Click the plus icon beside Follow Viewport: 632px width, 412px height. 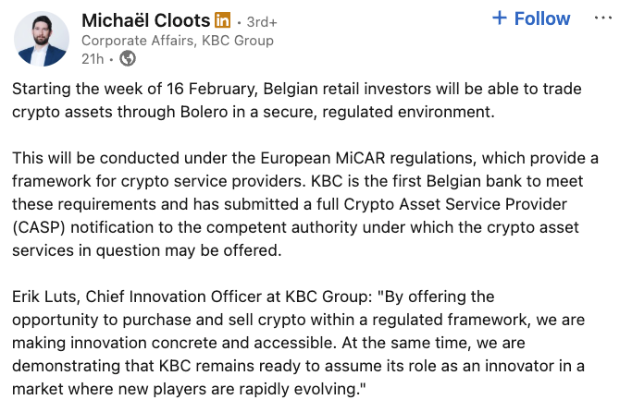(x=500, y=18)
